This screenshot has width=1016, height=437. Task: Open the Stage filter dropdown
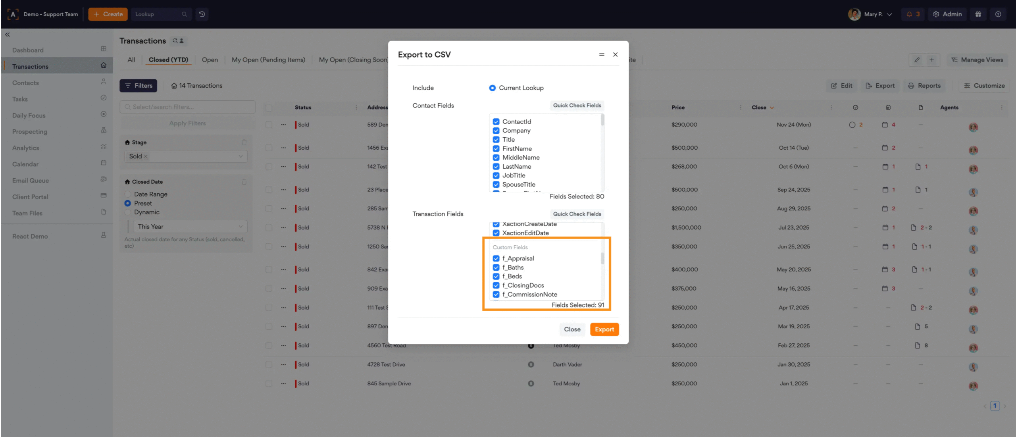pyautogui.click(x=241, y=156)
